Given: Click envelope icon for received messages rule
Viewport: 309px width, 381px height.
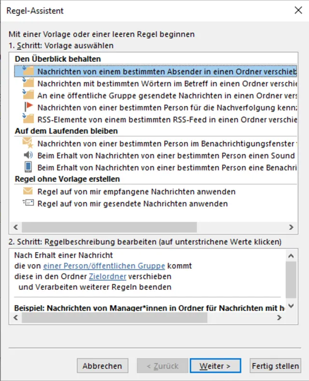Looking at the screenshot, I should [x=28, y=191].
